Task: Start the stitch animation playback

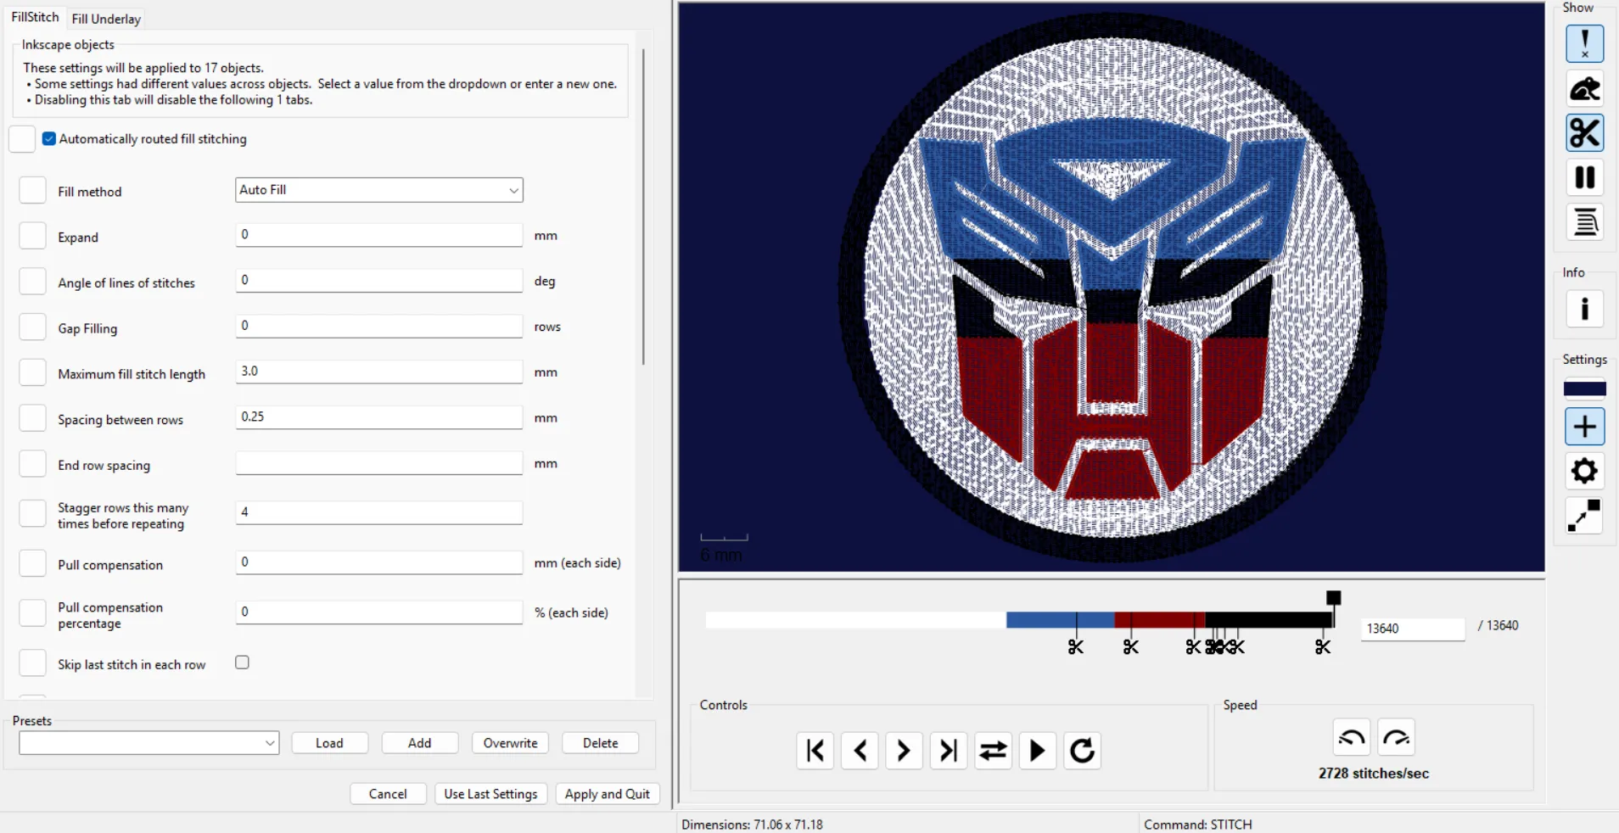Action: point(1037,751)
